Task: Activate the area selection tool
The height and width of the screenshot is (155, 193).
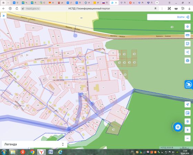Action: pos(187,44)
